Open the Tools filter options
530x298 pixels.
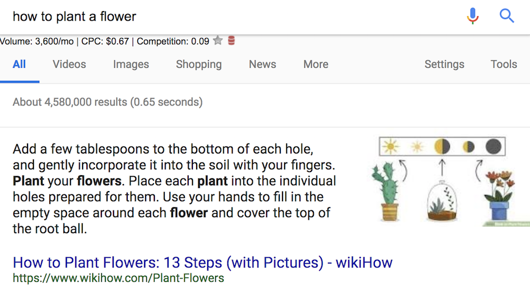point(503,64)
